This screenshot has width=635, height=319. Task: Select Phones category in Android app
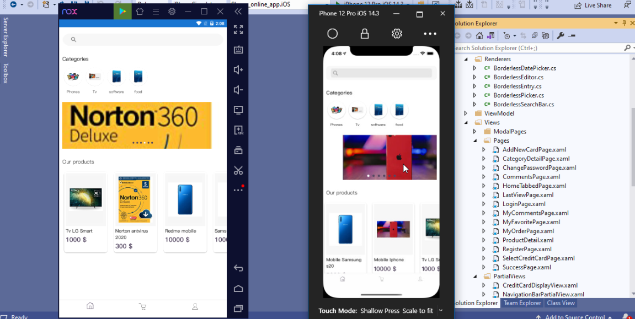73,81
